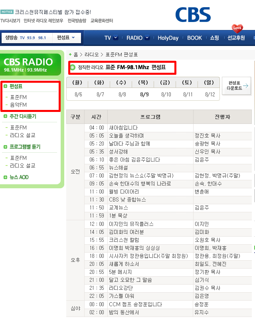Open the 뉴스 AOD sidebar link
This screenshot has width=255, height=321.
(19, 177)
